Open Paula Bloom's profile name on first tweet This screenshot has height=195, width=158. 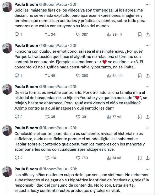point(26,4)
